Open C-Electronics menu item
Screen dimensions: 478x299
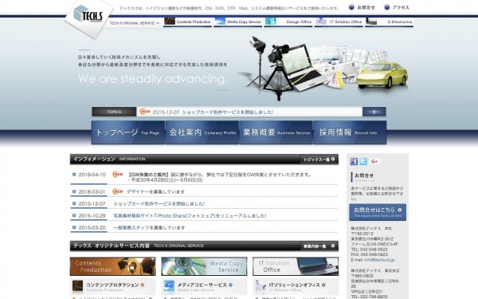click(390, 22)
